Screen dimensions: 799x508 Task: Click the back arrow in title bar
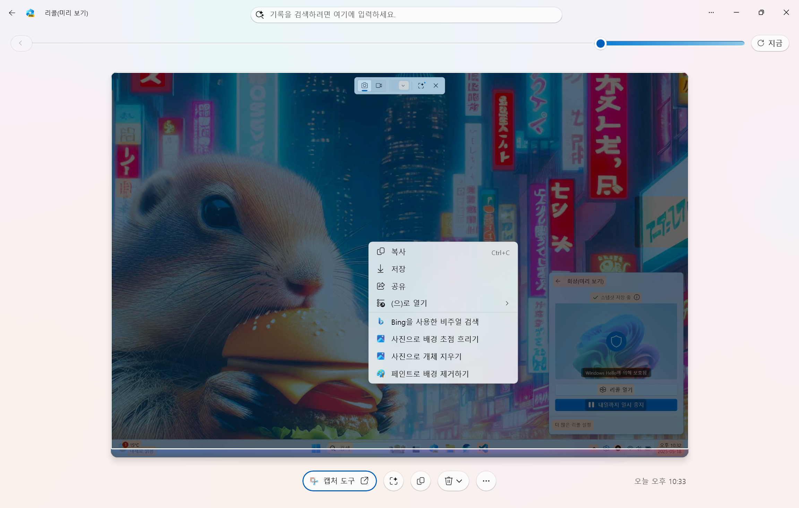click(x=12, y=13)
